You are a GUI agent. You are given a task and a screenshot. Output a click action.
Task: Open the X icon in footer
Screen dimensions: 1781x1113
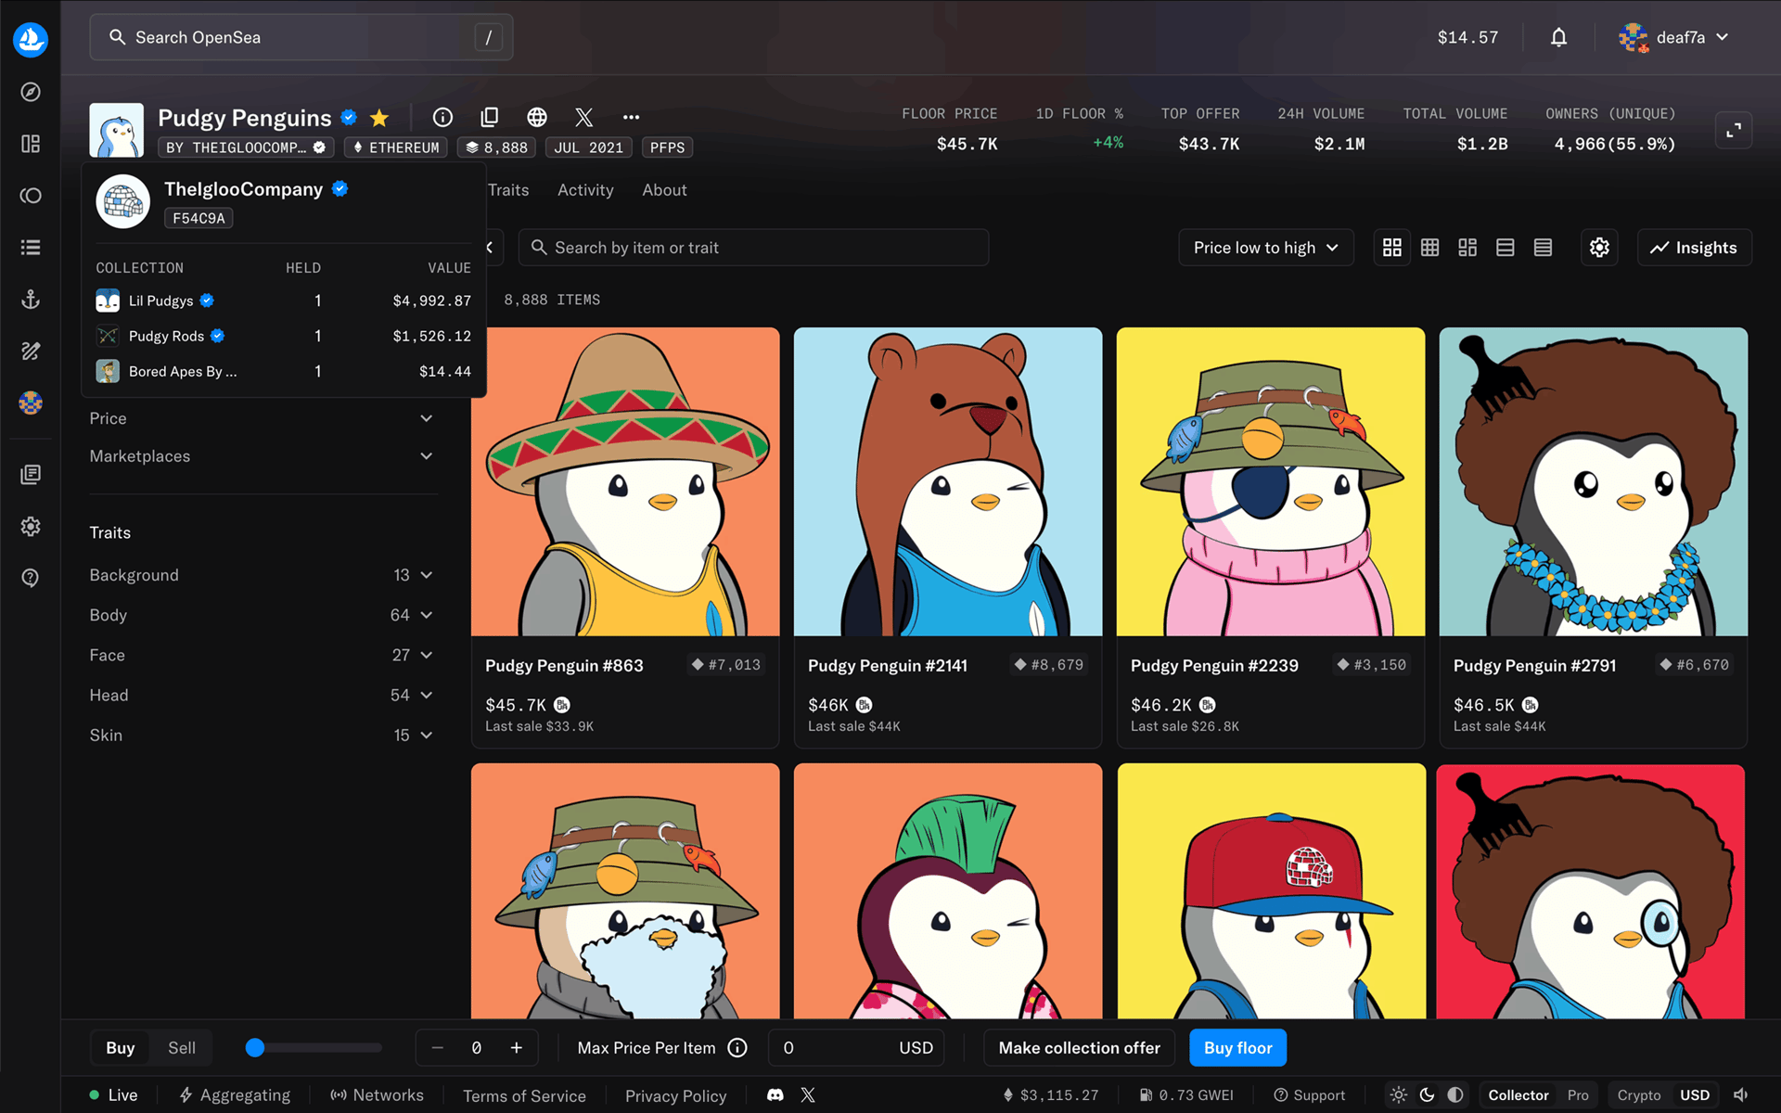pos(808,1095)
